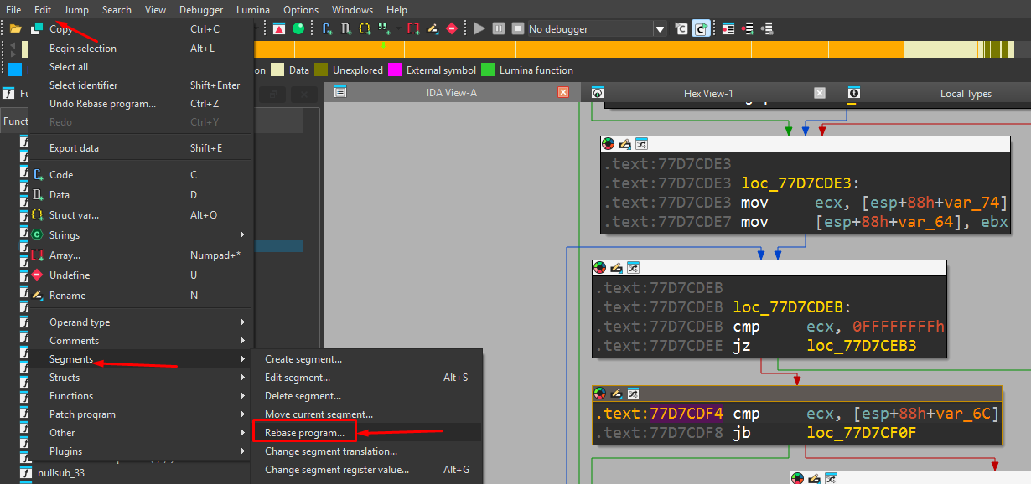Choose Create segment... entry
This screenshot has width=1031, height=484.
367,359
